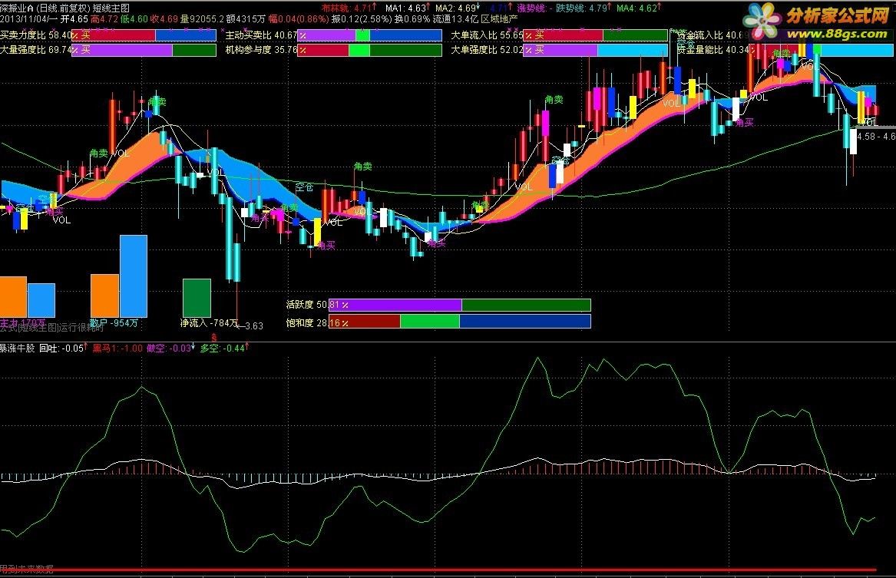Select the low price 低4.60
This screenshot has height=578, width=896.
(x=134, y=19)
